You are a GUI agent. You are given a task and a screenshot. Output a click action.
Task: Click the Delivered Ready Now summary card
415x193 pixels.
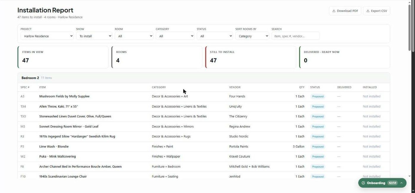tap(344, 57)
